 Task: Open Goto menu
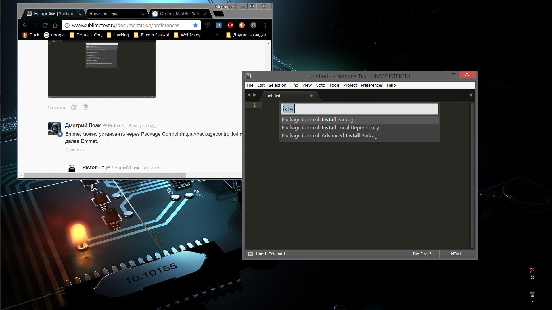(320, 85)
